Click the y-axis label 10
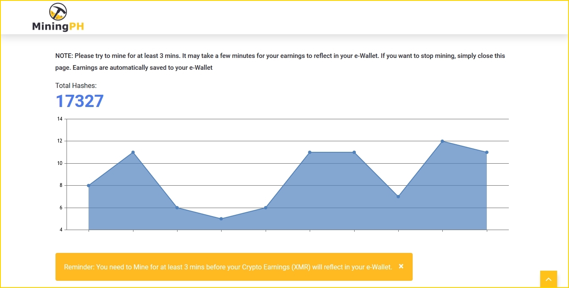The image size is (569, 288). coord(60,163)
